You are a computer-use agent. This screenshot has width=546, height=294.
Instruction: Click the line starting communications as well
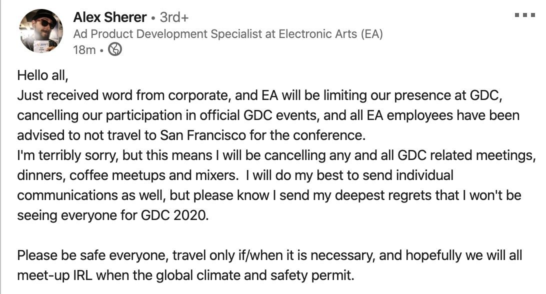pos(269,195)
